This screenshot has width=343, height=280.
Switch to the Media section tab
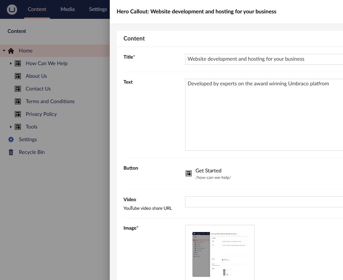68,9
